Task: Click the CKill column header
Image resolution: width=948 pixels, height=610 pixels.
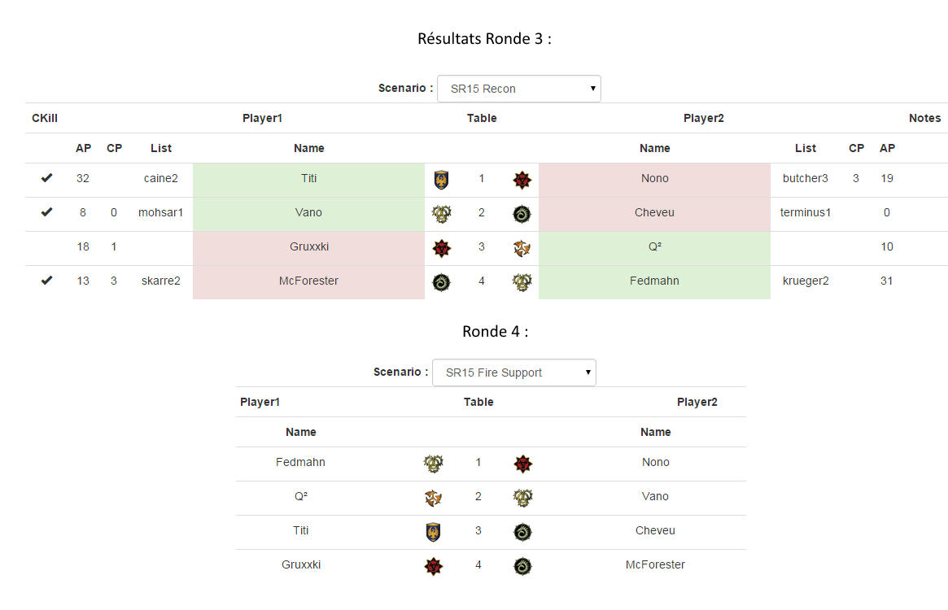Action: point(45,118)
